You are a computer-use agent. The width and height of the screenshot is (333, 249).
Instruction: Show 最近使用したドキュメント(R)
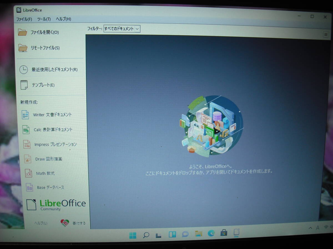(x=55, y=69)
